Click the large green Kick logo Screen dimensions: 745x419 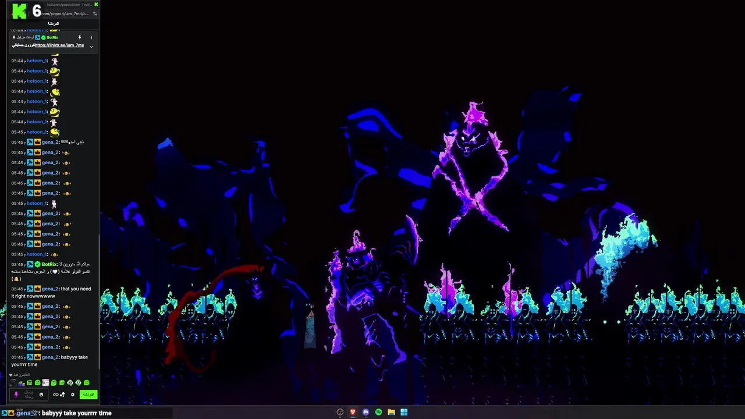click(19, 10)
